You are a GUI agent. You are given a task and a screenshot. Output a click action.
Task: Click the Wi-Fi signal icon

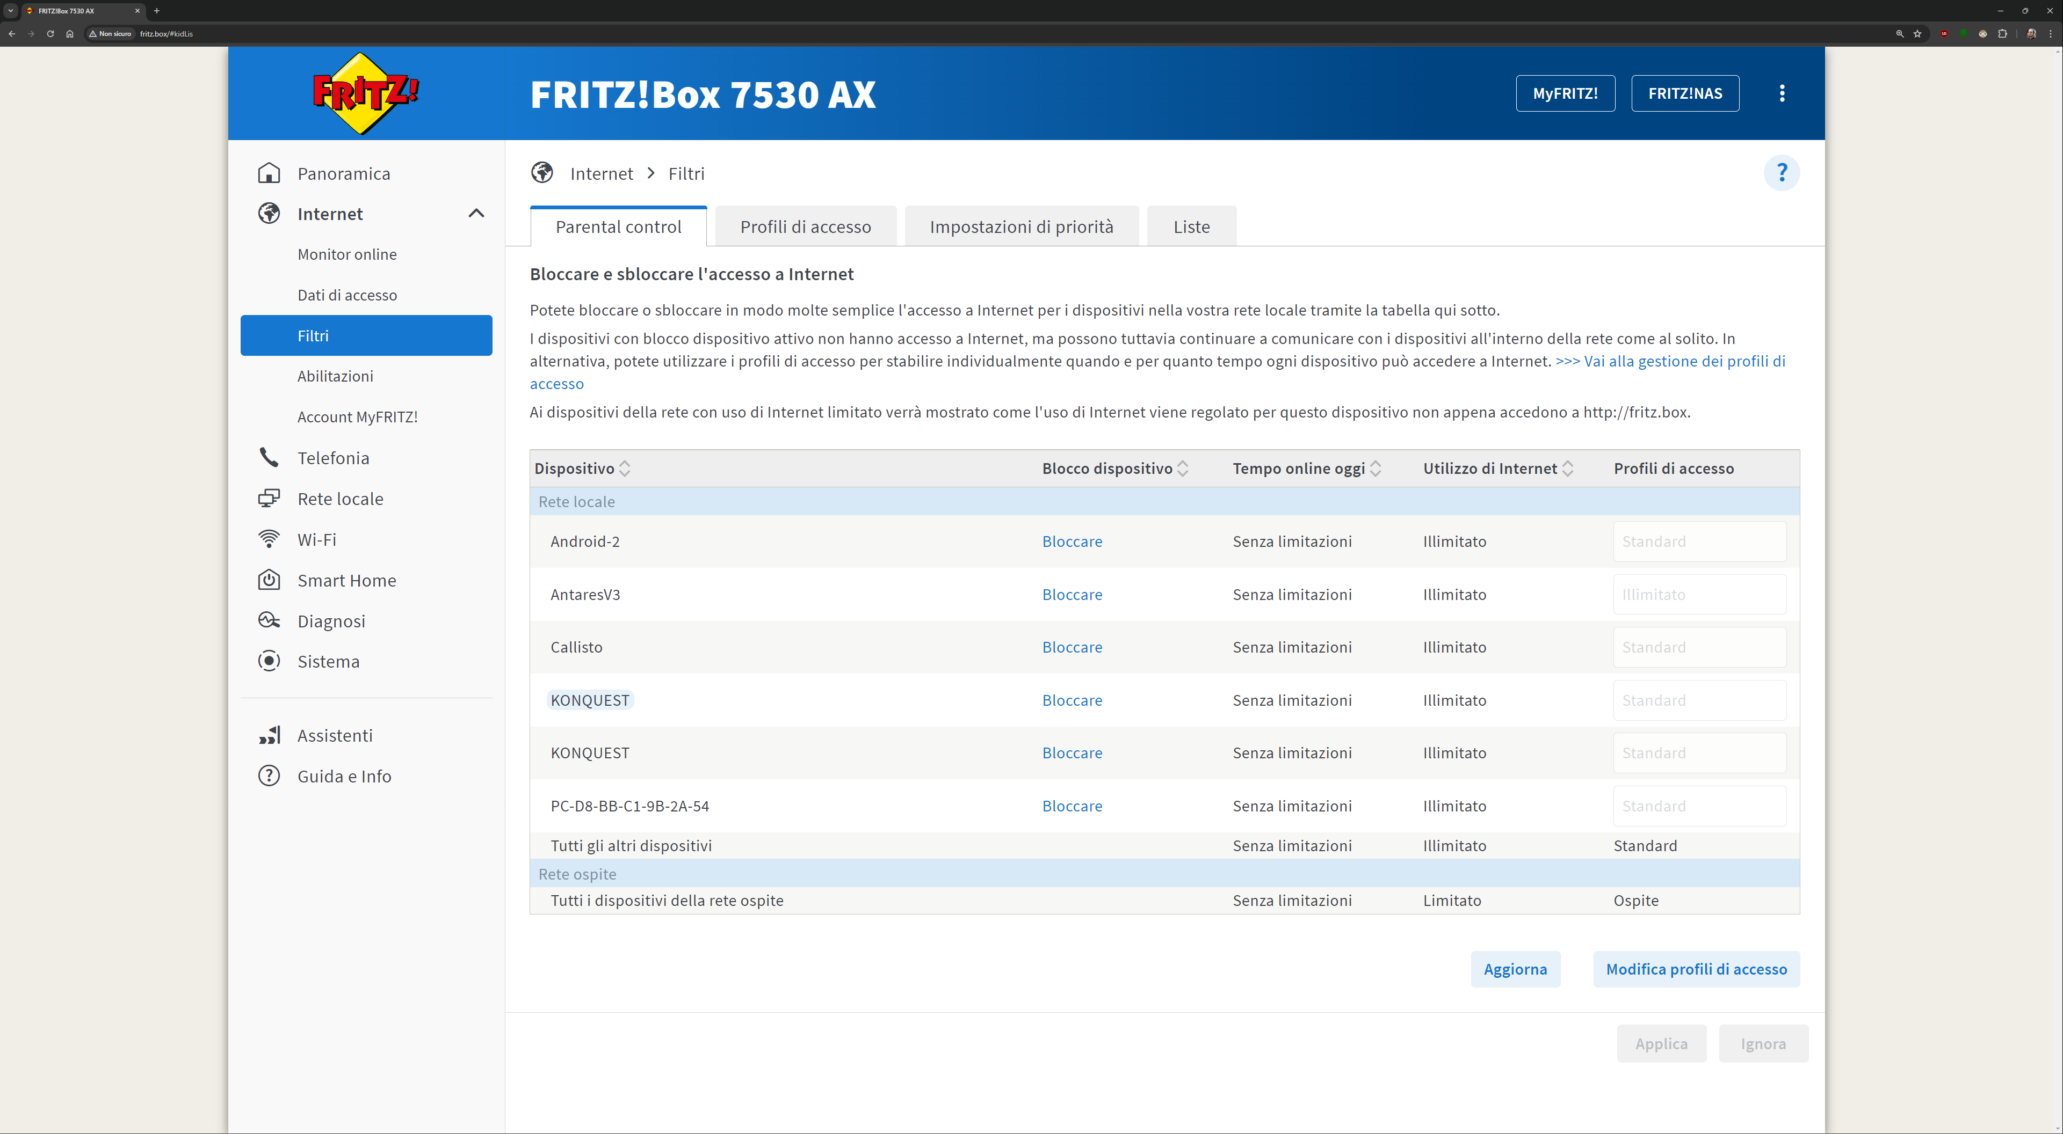(269, 539)
